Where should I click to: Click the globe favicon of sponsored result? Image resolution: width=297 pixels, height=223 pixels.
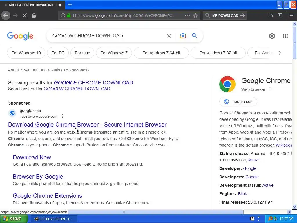(x=12, y=113)
